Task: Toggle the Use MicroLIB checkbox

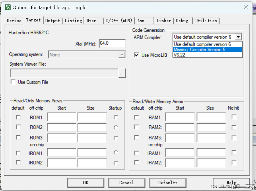Action: (x=137, y=55)
